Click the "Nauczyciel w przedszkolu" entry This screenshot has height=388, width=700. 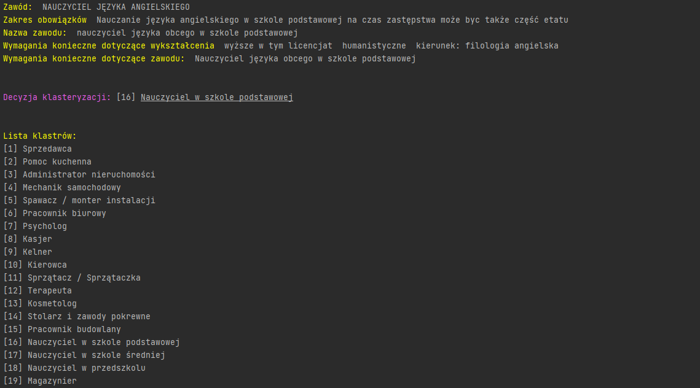coord(86,368)
